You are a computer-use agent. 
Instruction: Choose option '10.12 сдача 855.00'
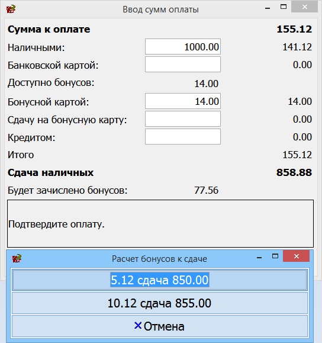[160, 303]
